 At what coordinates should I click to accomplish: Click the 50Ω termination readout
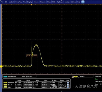pyautogui.click(x=23, y=77)
